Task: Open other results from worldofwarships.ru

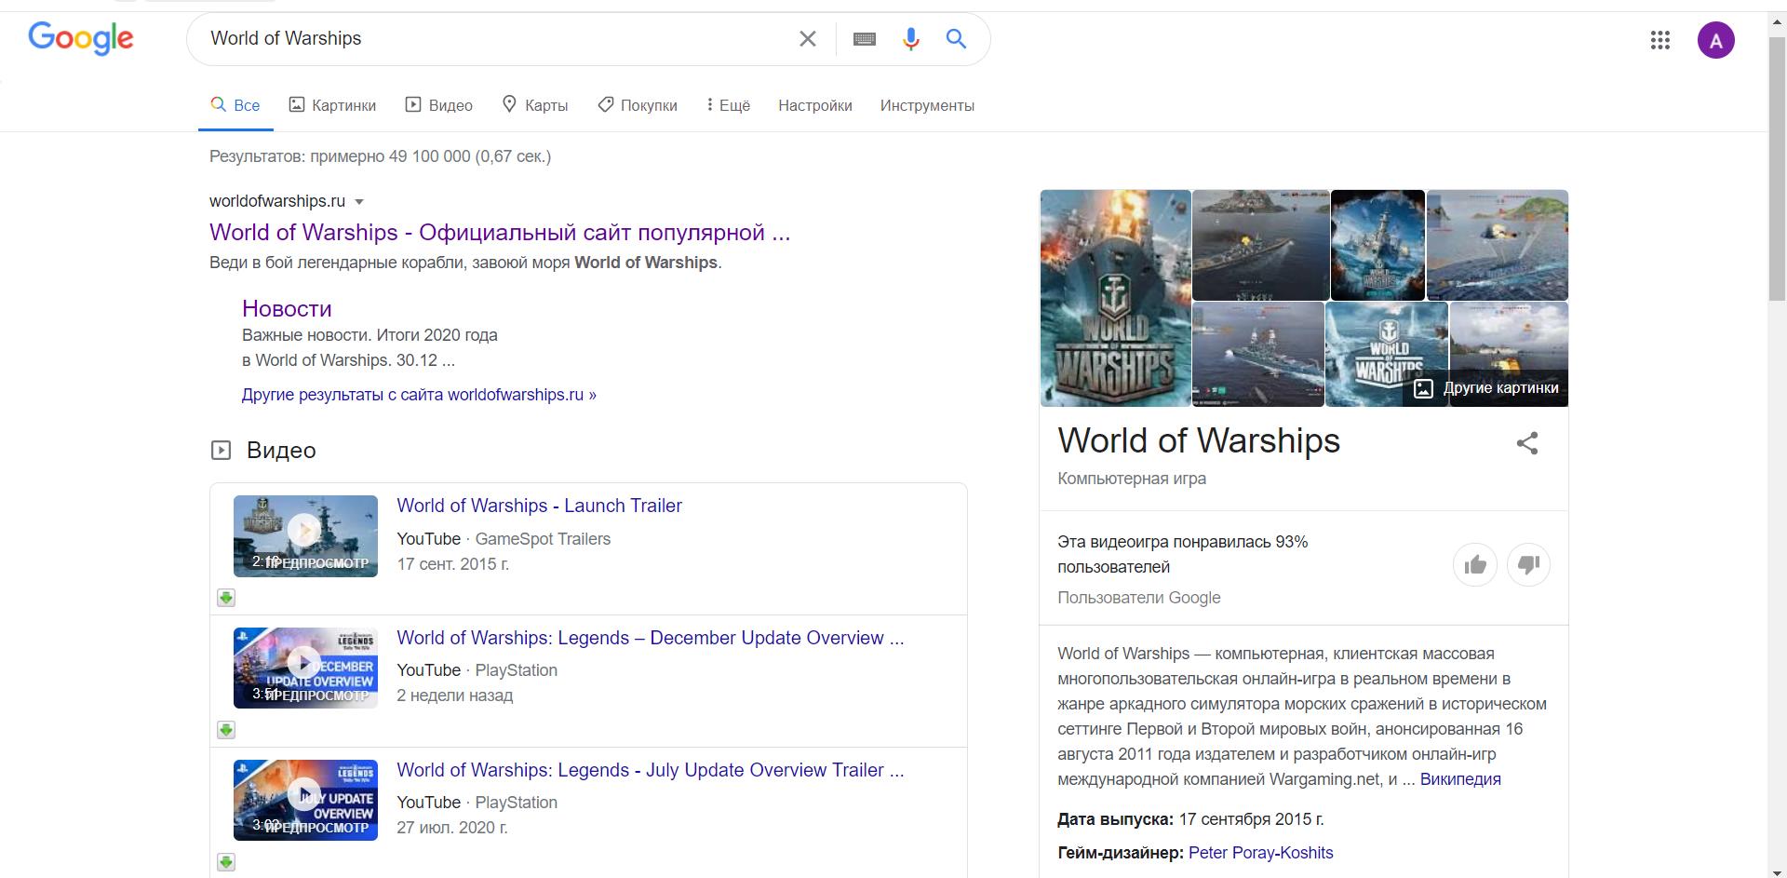Action: click(419, 395)
